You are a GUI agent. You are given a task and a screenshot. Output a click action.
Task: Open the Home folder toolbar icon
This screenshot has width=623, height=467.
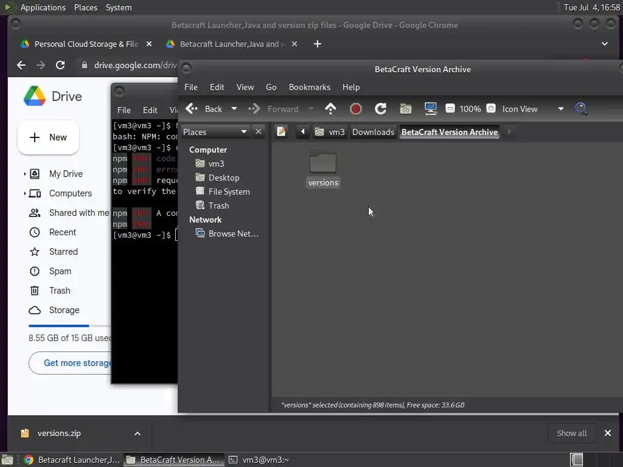(x=405, y=109)
